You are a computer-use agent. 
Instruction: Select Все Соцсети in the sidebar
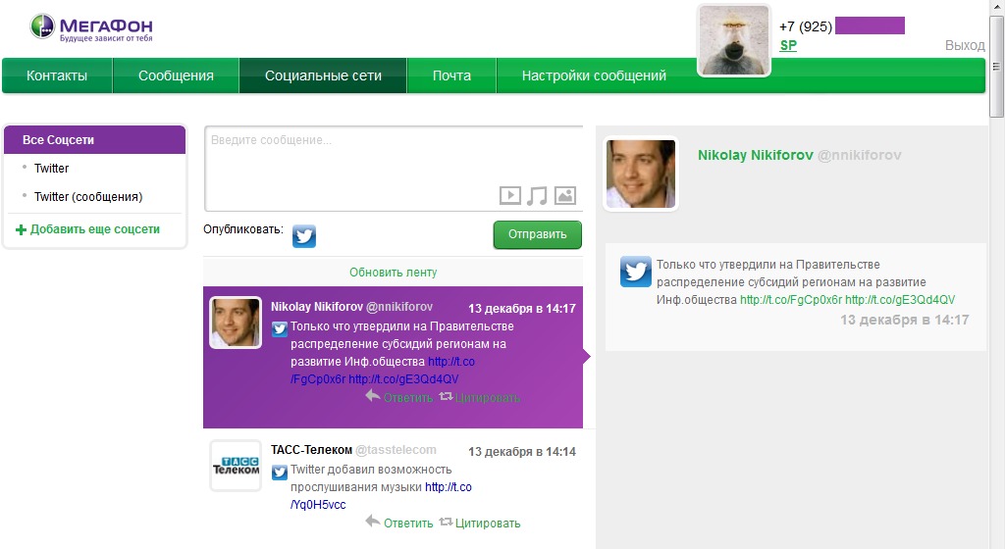pyautogui.click(x=95, y=139)
